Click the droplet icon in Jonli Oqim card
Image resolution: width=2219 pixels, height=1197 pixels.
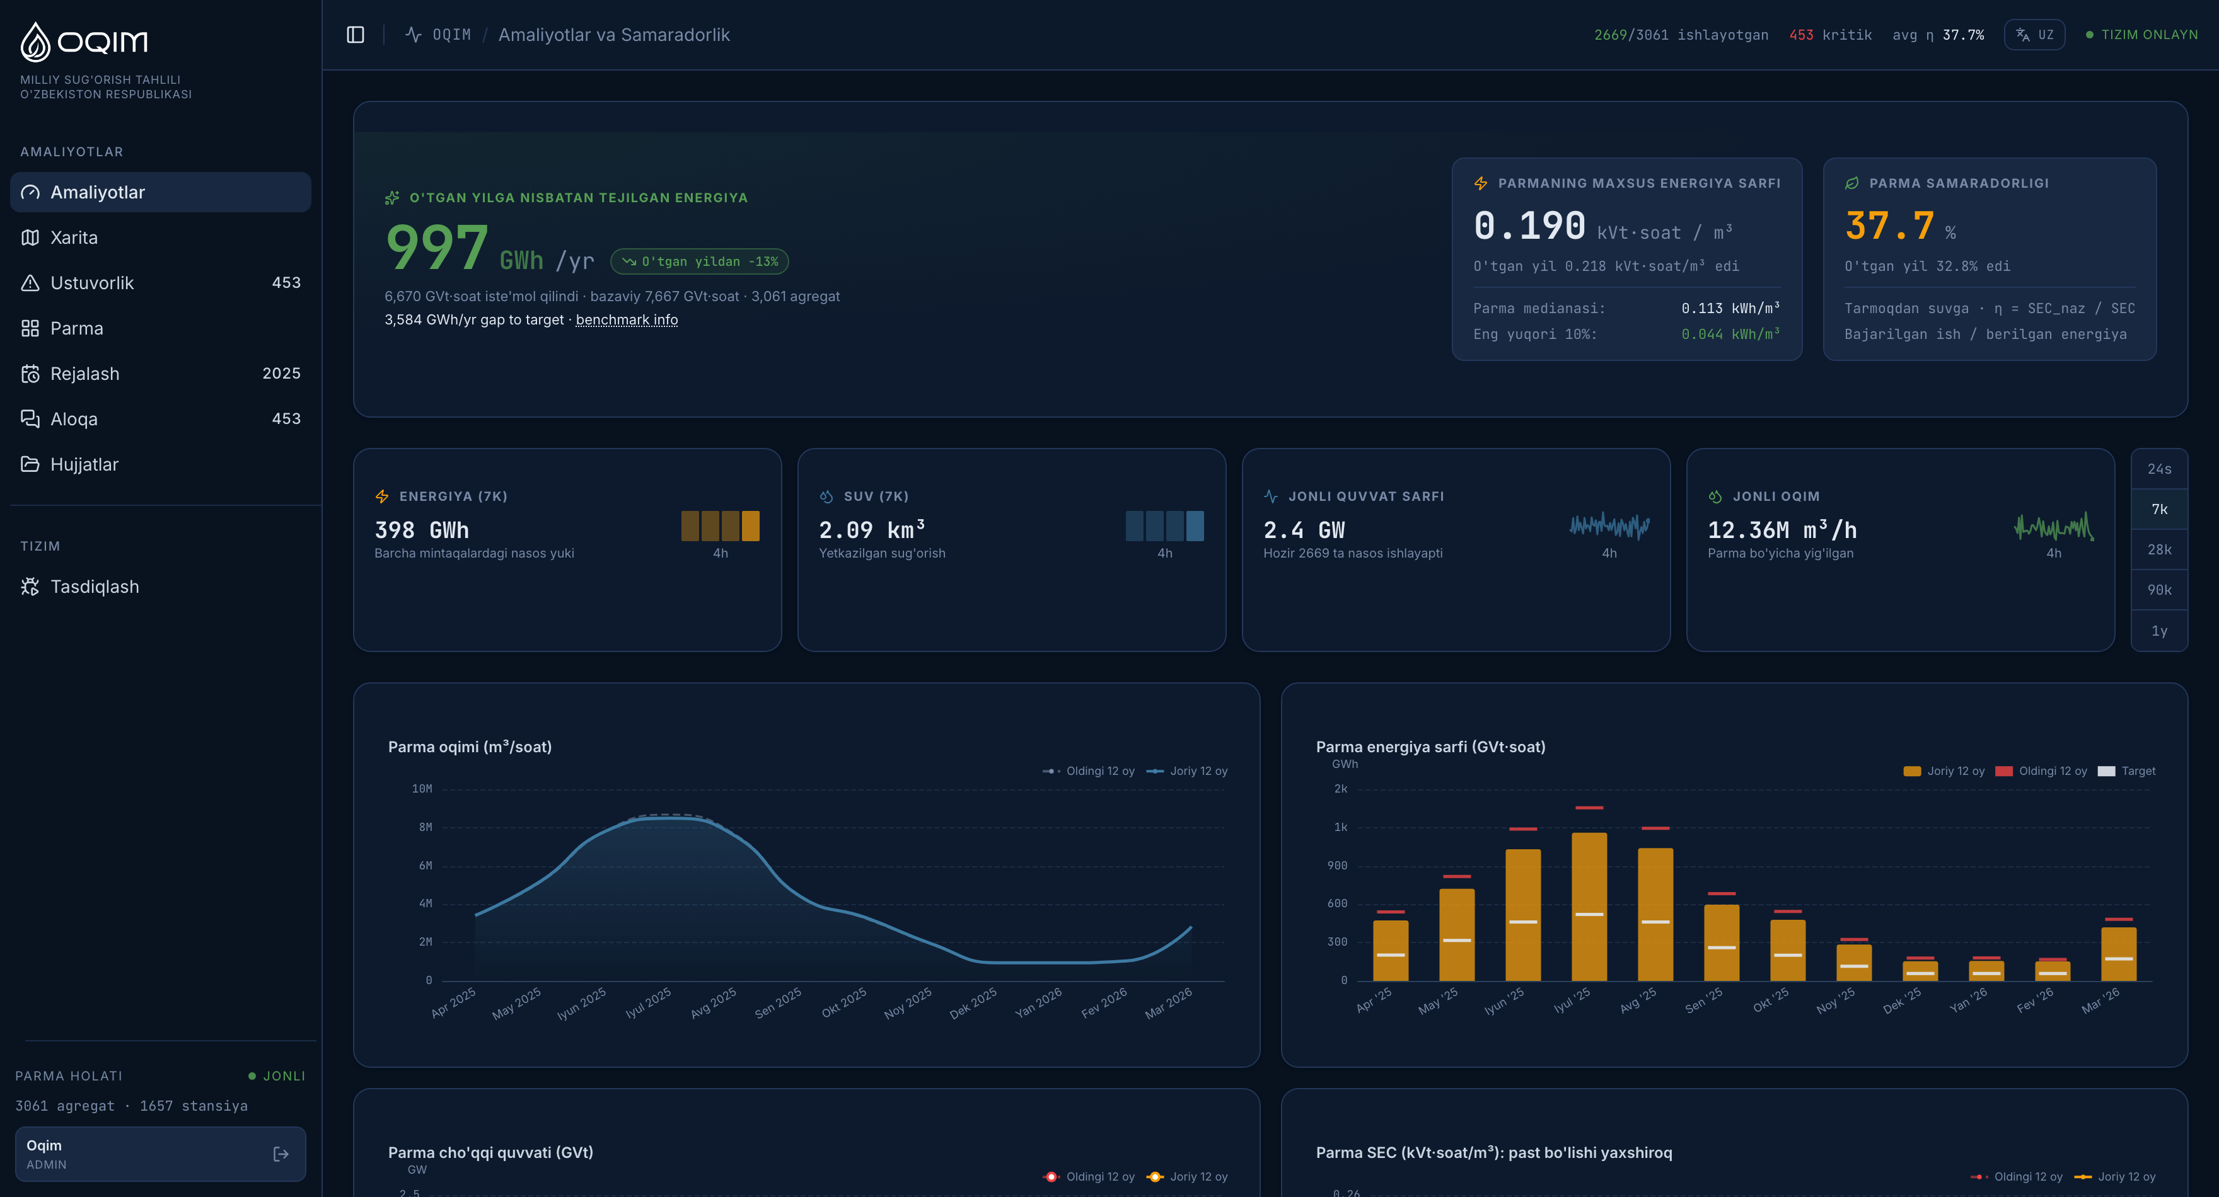pos(1715,496)
